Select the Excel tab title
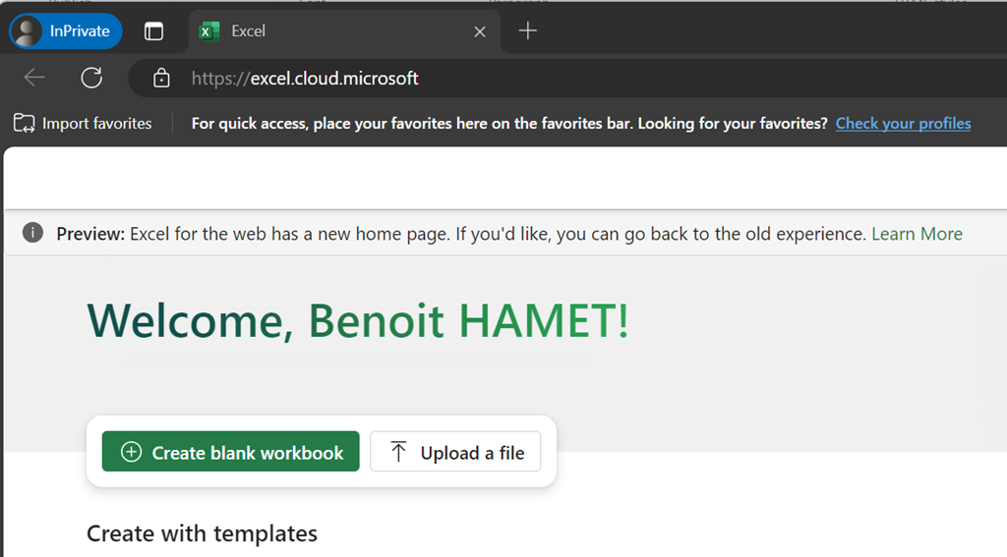The height and width of the screenshot is (557, 1007). (248, 30)
